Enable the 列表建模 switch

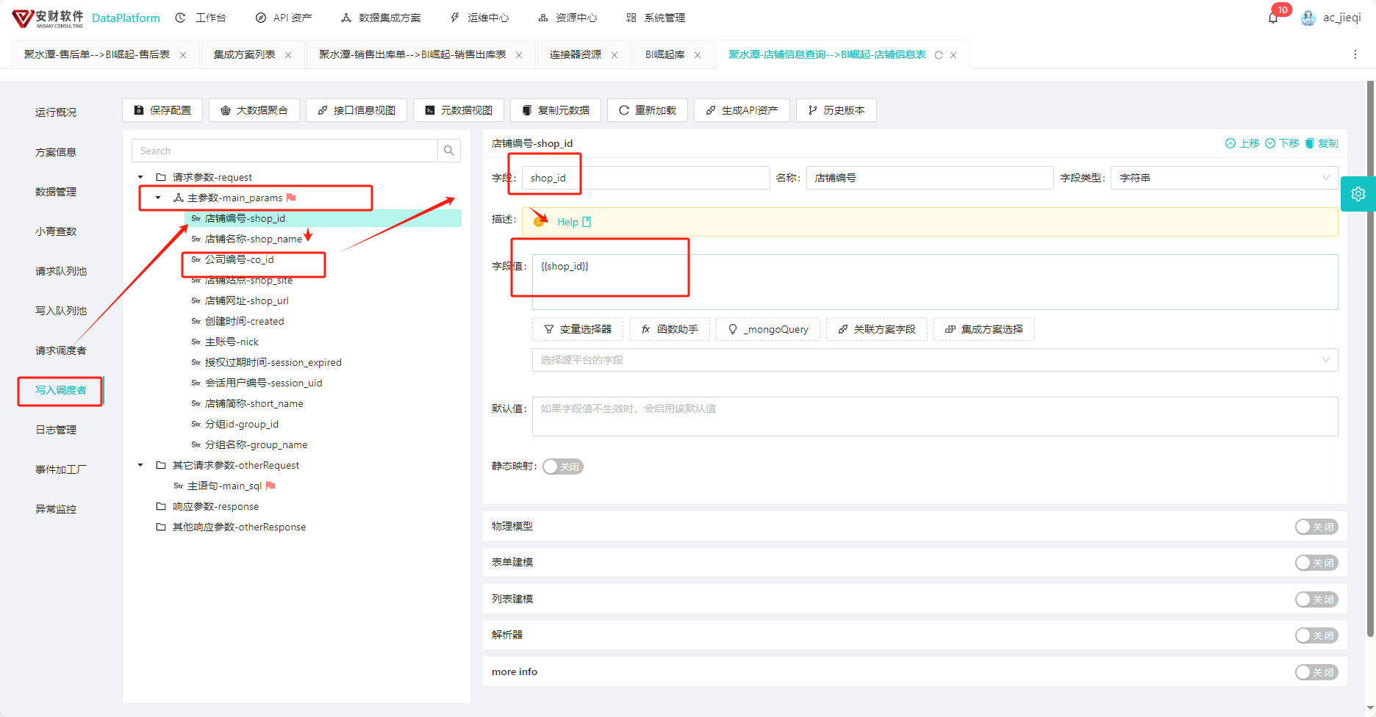1316,599
